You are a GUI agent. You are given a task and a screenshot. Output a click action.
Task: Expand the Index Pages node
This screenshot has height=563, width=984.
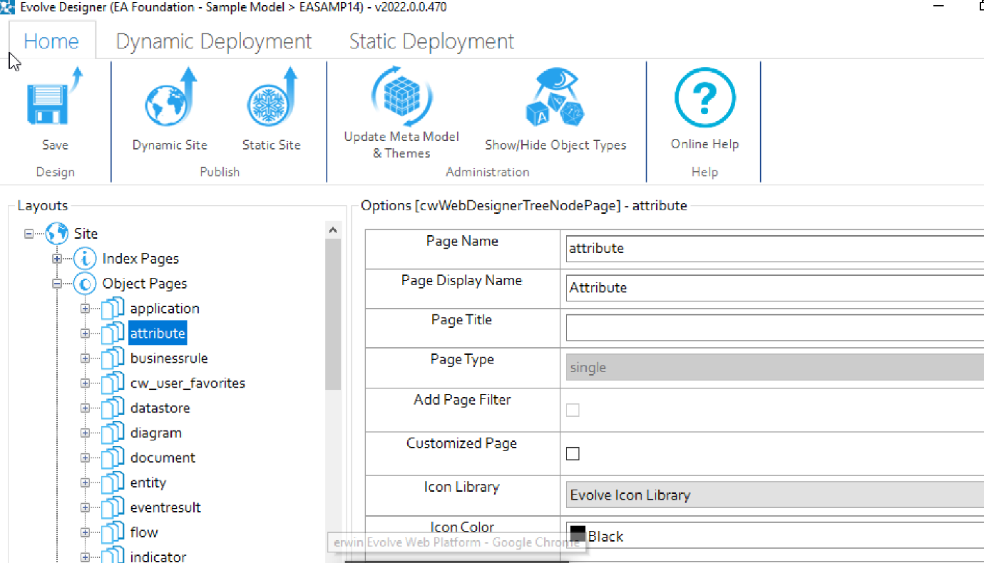[57, 259]
